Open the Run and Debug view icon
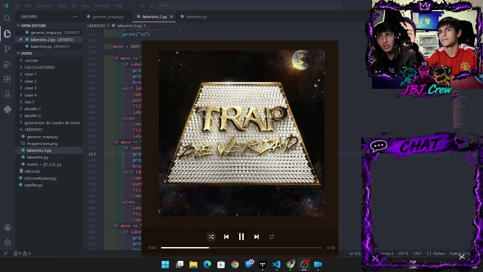 [x=7, y=64]
